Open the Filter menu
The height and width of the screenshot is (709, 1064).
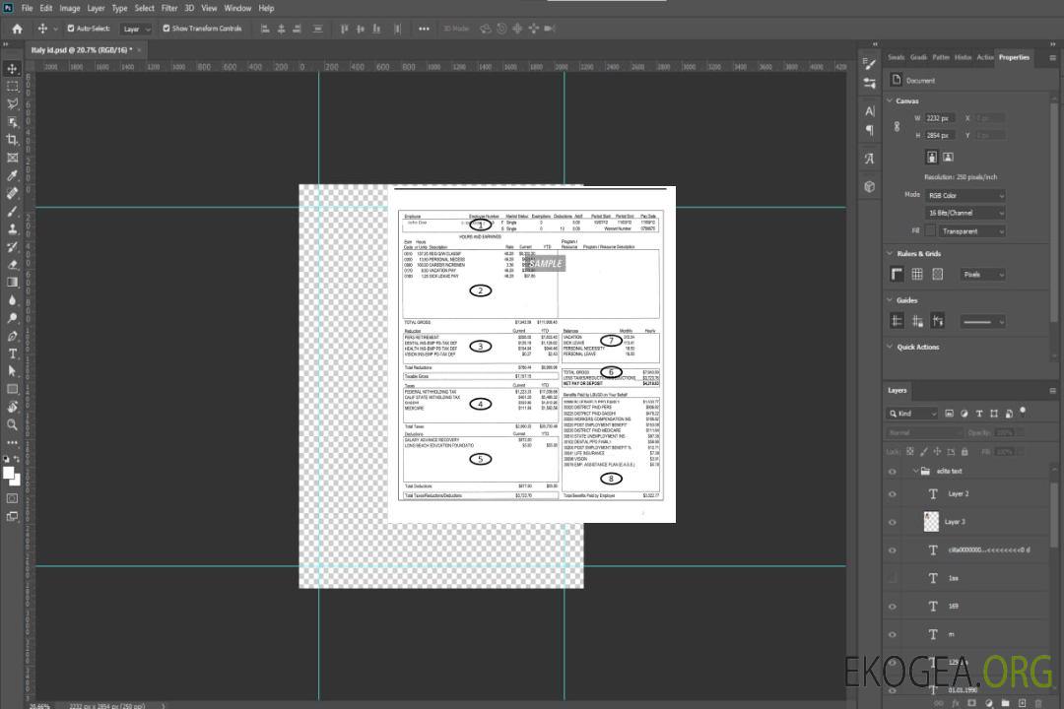169,8
